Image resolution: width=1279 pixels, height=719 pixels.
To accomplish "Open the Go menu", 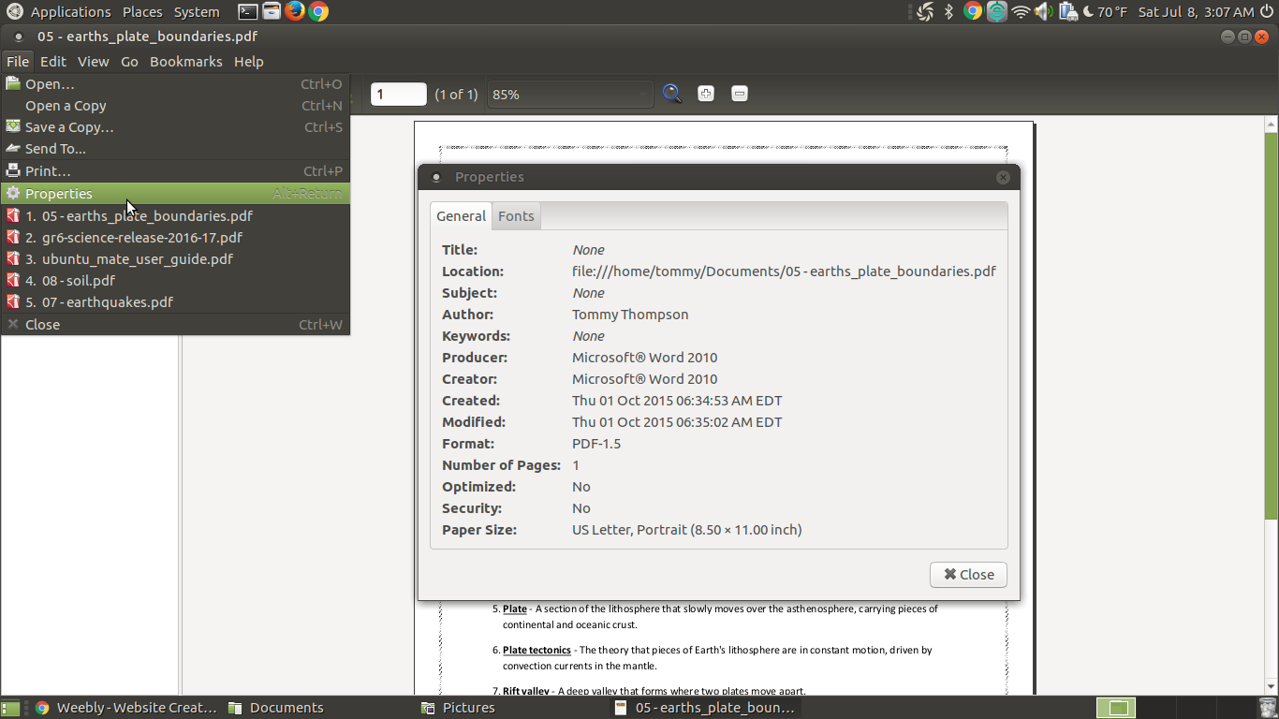I will (x=129, y=61).
